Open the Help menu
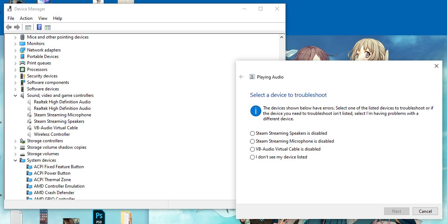This screenshot has width=447, height=224. tap(57, 18)
